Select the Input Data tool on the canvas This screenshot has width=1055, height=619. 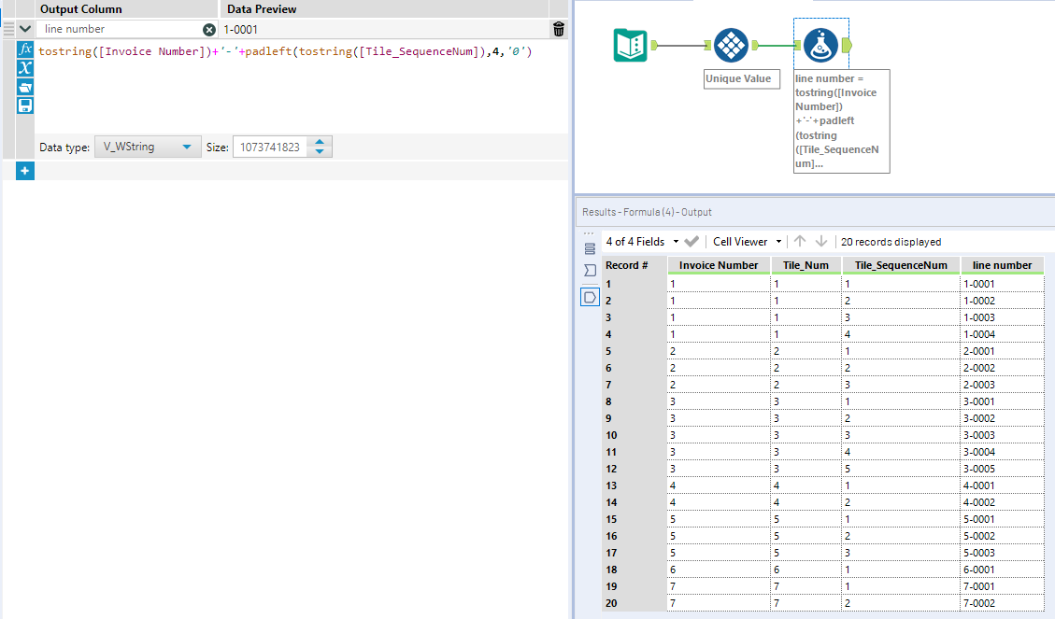point(630,44)
